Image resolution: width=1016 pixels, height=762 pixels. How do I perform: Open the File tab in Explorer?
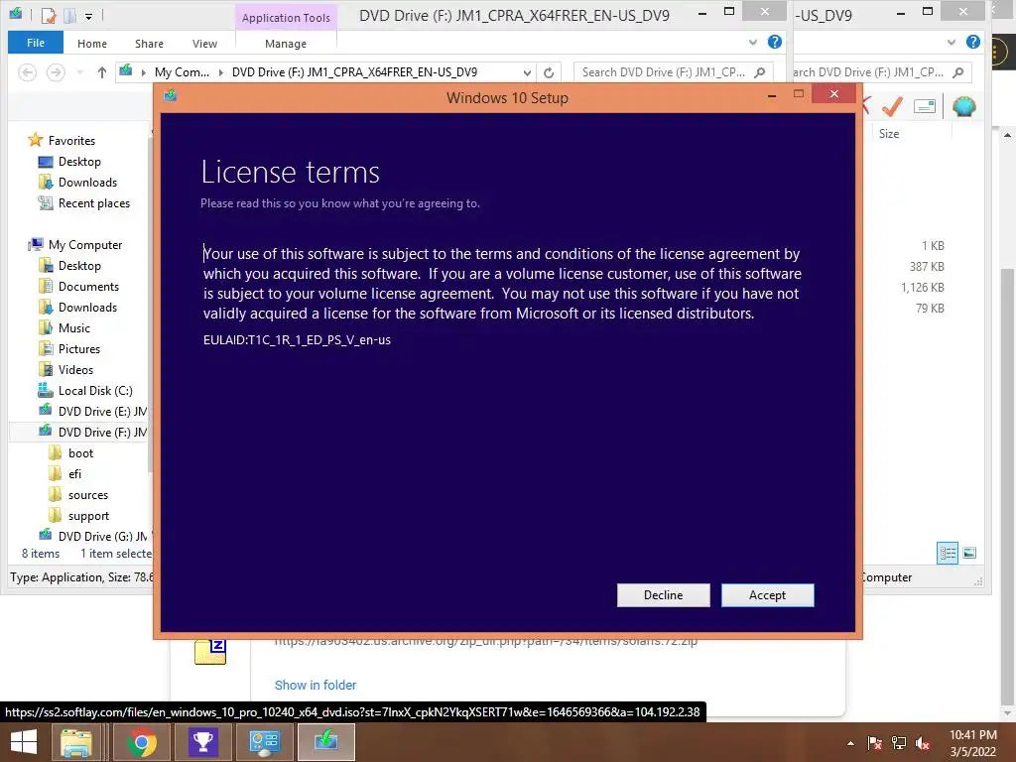coord(36,43)
